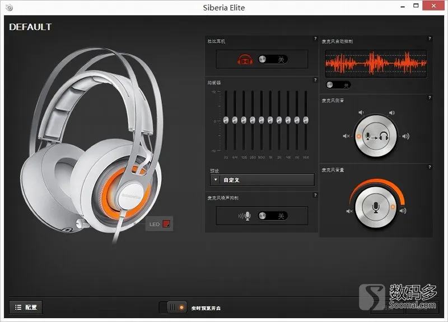Toggle the mic noise suppression switch
The width and height of the screenshot is (448, 322).
(273, 216)
